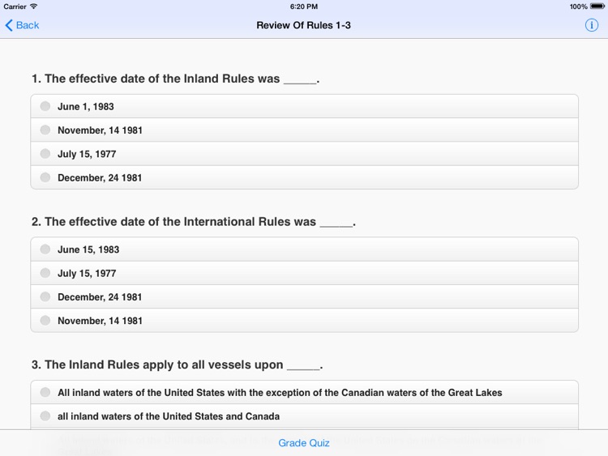Tap the 'Review Of Rules 1-3' title

(x=304, y=25)
